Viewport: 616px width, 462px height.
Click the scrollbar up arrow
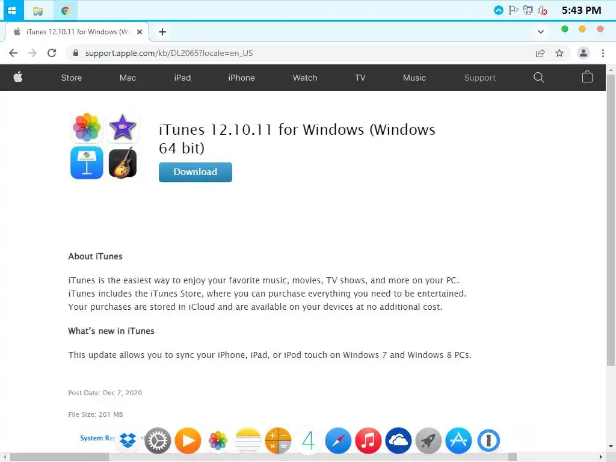pyautogui.click(x=611, y=70)
